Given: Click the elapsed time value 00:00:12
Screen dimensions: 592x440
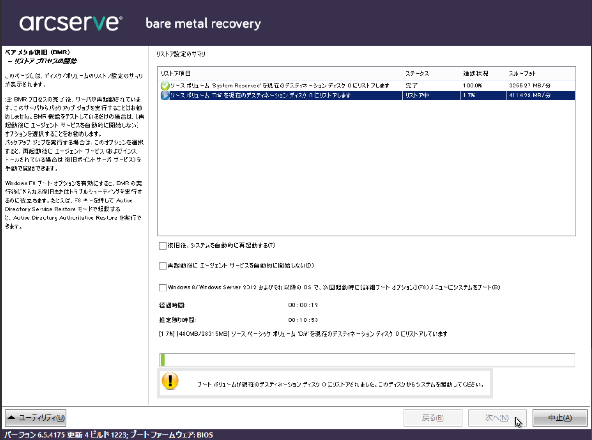Looking at the screenshot, I should 303,305.
